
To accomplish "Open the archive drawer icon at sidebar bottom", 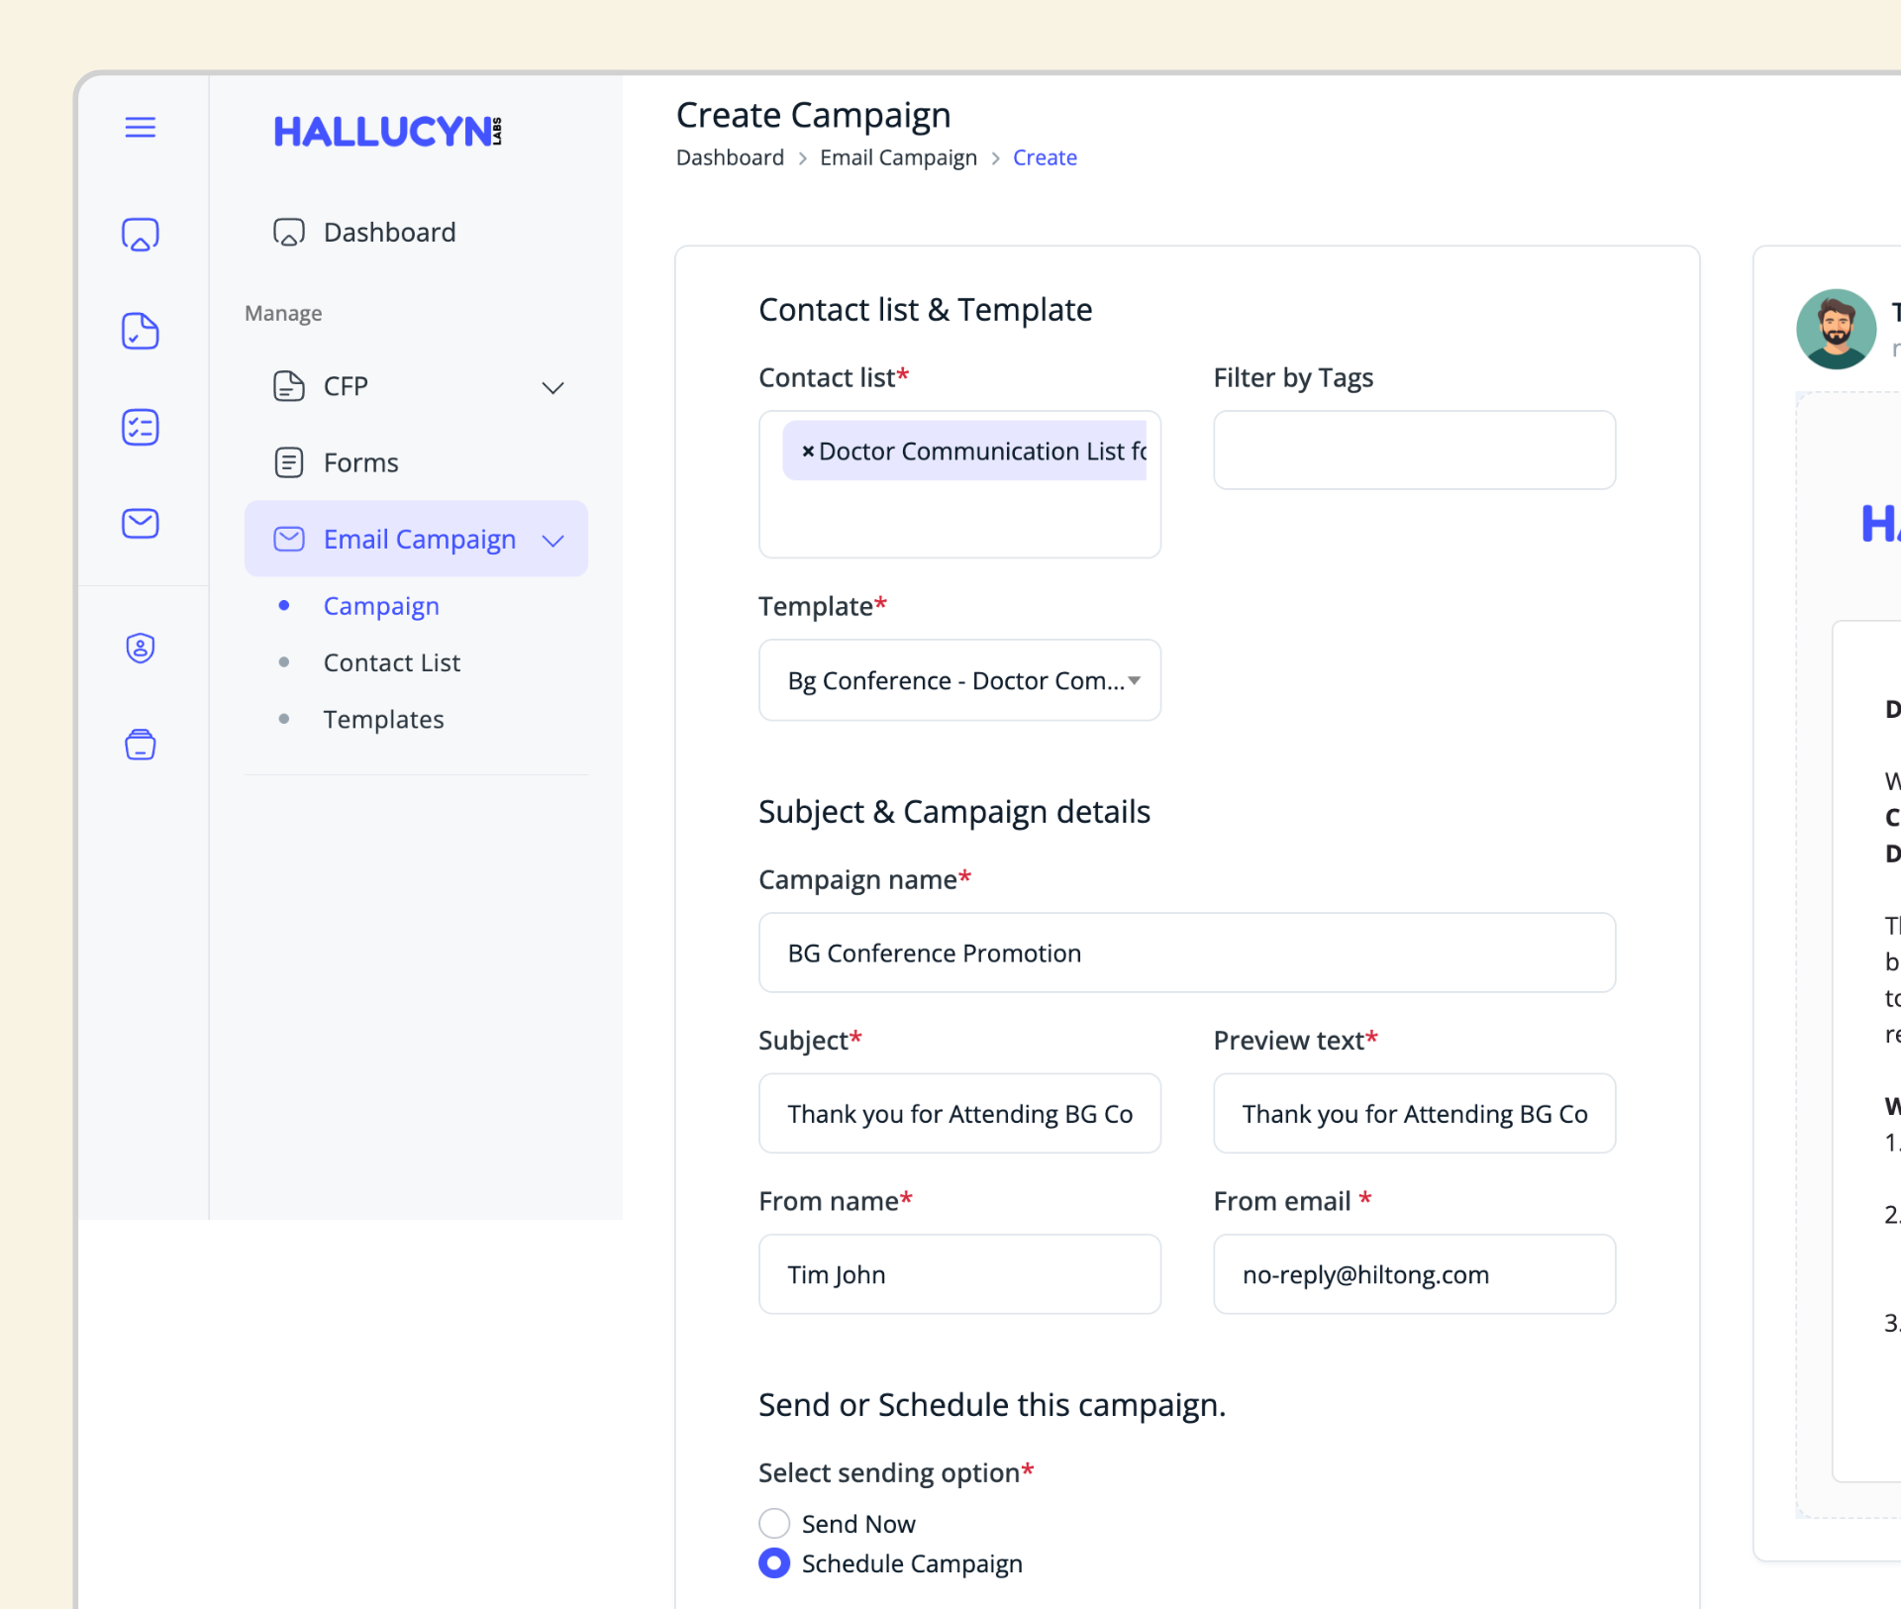I will point(140,745).
